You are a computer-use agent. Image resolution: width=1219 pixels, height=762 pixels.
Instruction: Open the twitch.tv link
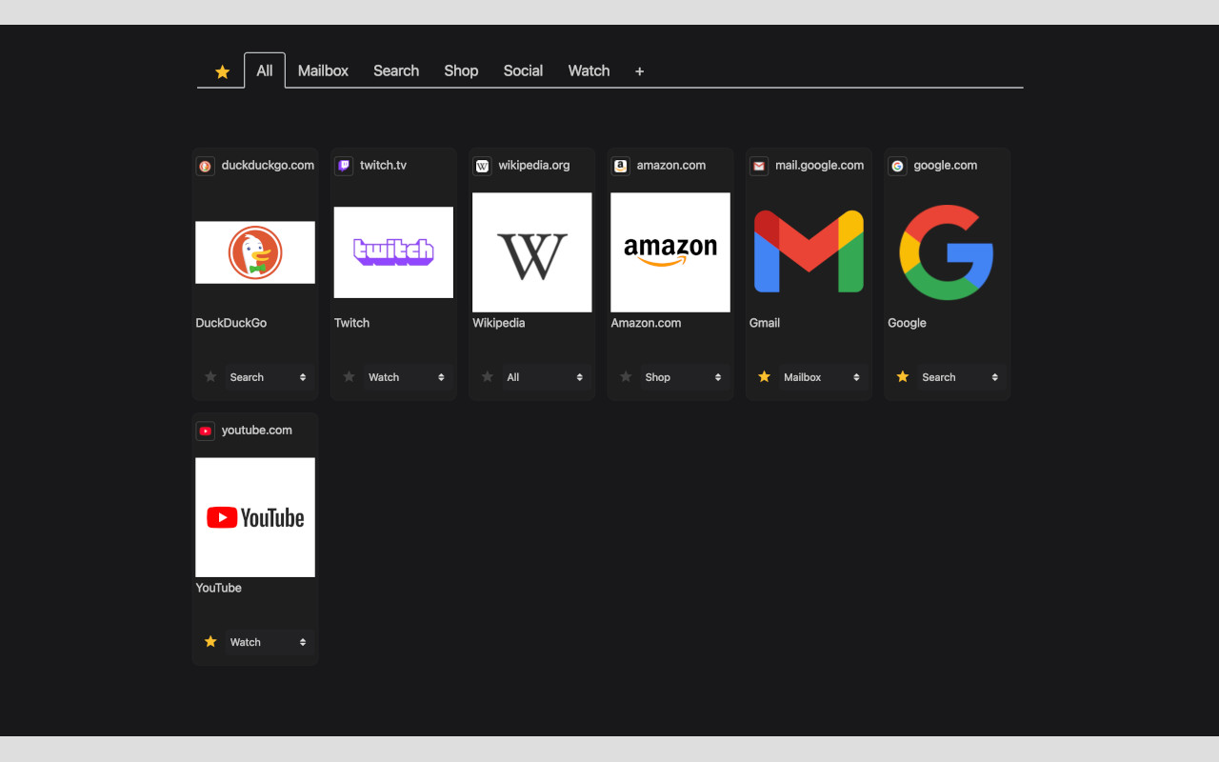[383, 165]
